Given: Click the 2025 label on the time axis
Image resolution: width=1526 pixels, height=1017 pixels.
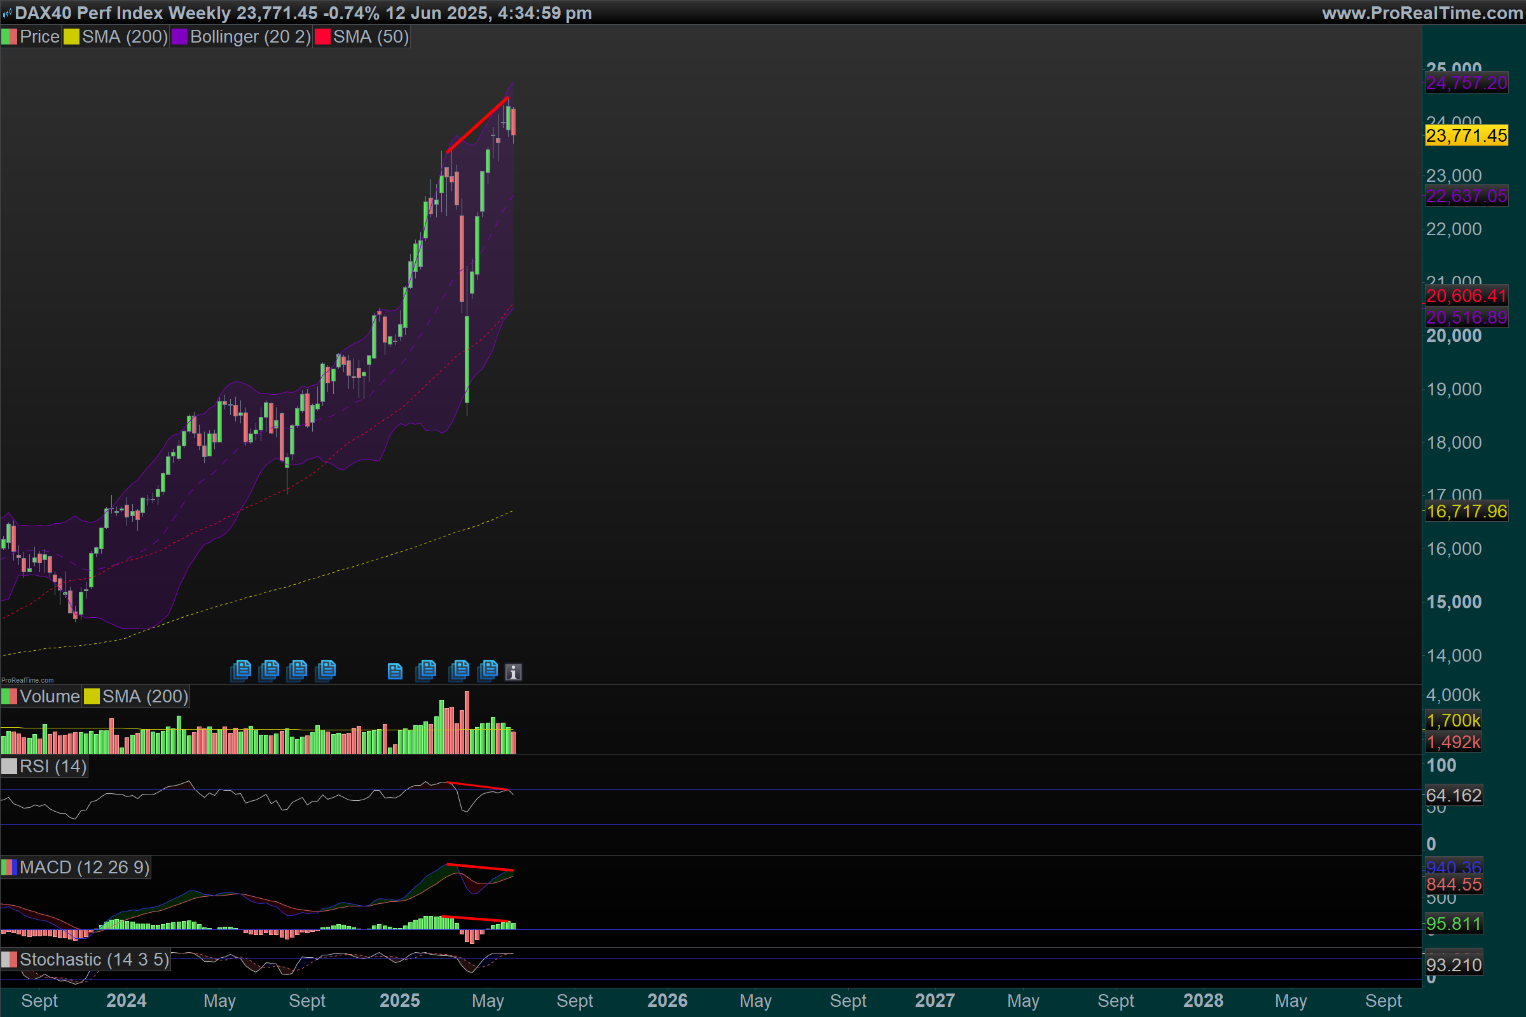Looking at the screenshot, I should click(400, 1000).
